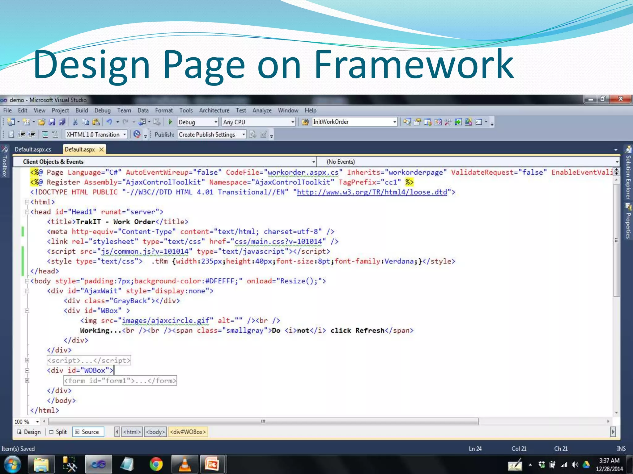633x474 pixels.
Task: Expand collapsed script block
Action: click(x=27, y=360)
